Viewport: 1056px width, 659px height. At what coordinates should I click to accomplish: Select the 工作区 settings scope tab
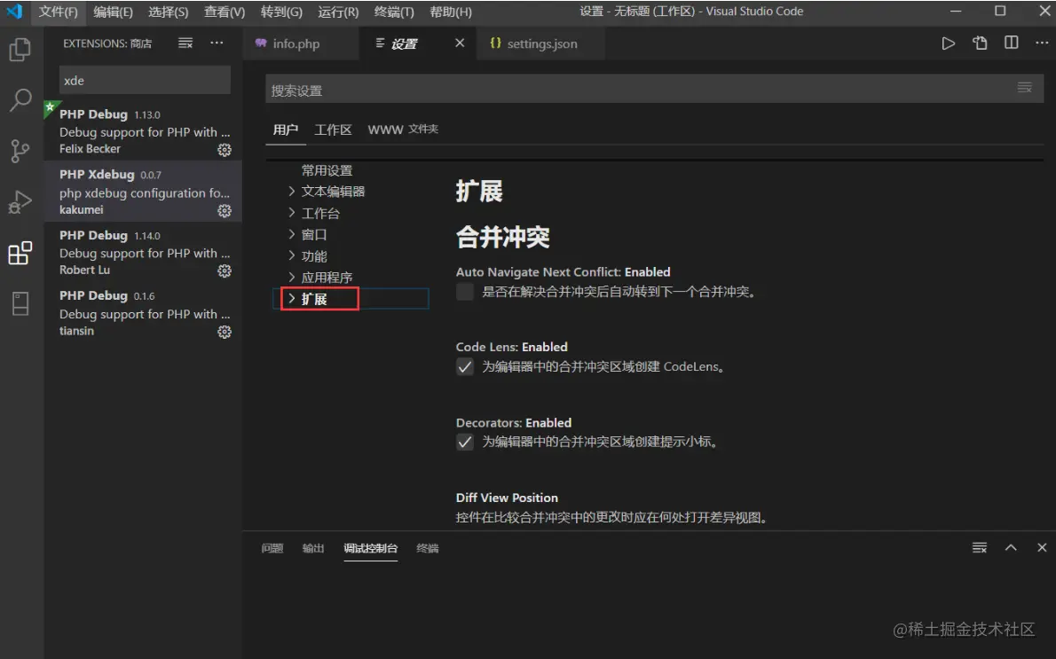[334, 129]
